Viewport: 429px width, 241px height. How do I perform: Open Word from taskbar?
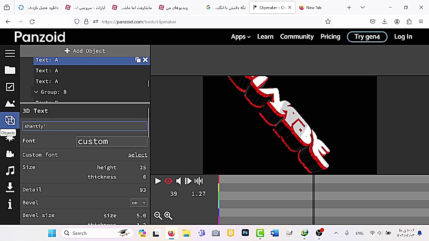(x=275, y=233)
